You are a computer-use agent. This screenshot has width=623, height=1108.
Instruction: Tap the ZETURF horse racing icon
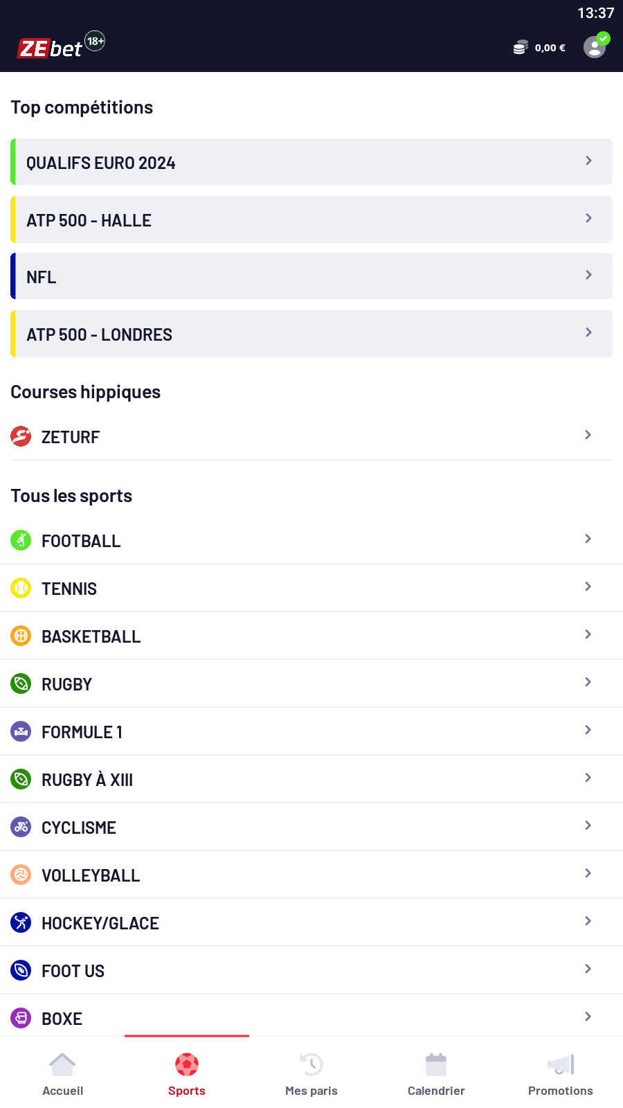(x=21, y=436)
